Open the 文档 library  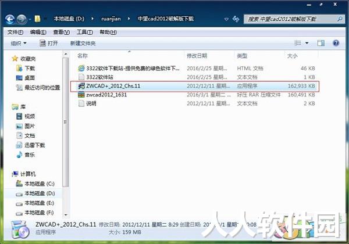coord(26,135)
